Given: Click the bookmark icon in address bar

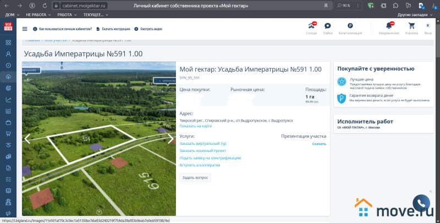Looking at the screenshot, I should tap(326, 6).
